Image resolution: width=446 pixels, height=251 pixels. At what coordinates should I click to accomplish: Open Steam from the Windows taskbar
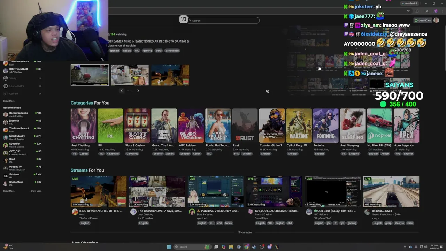pos(254,247)
